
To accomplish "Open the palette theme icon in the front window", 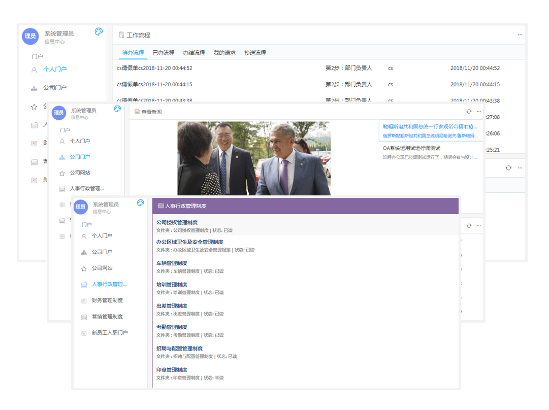I will click(x=140, y=203).
